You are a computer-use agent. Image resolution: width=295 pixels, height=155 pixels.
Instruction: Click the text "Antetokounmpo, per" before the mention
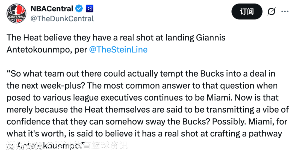pyautogui.click(x=46, y=49)
